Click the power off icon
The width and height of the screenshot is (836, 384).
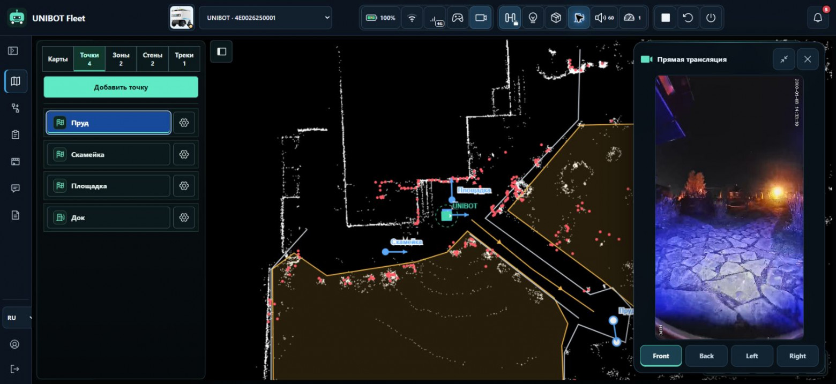point(711,18)
